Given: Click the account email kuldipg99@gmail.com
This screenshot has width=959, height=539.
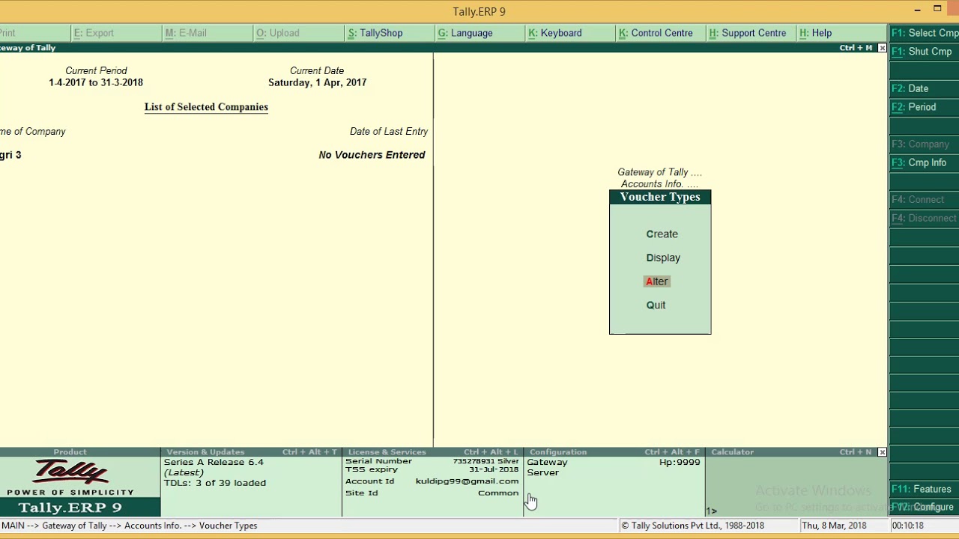Looking at the screenshot, I should pyautogui.click(x=467, y=481).
